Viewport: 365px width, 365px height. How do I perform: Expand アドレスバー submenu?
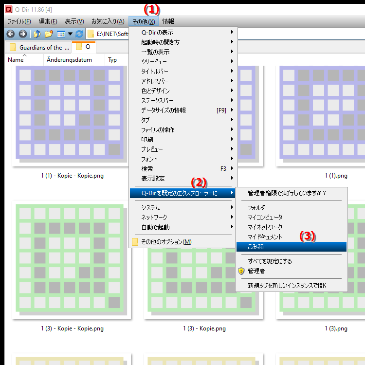pyautogui.click(x=183, y=81)
